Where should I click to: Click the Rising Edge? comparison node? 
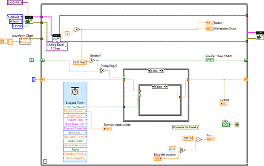pos(103,71)
